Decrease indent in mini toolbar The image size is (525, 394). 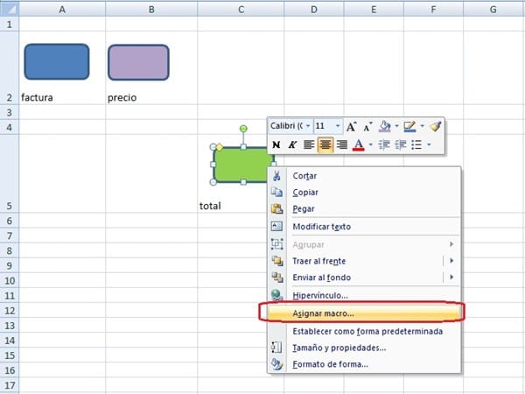click(384, 144)
